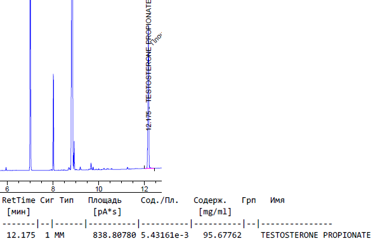Select the area value 838.80780
Viewport: 373px width, 246px height.
click(x=114, y=235)
